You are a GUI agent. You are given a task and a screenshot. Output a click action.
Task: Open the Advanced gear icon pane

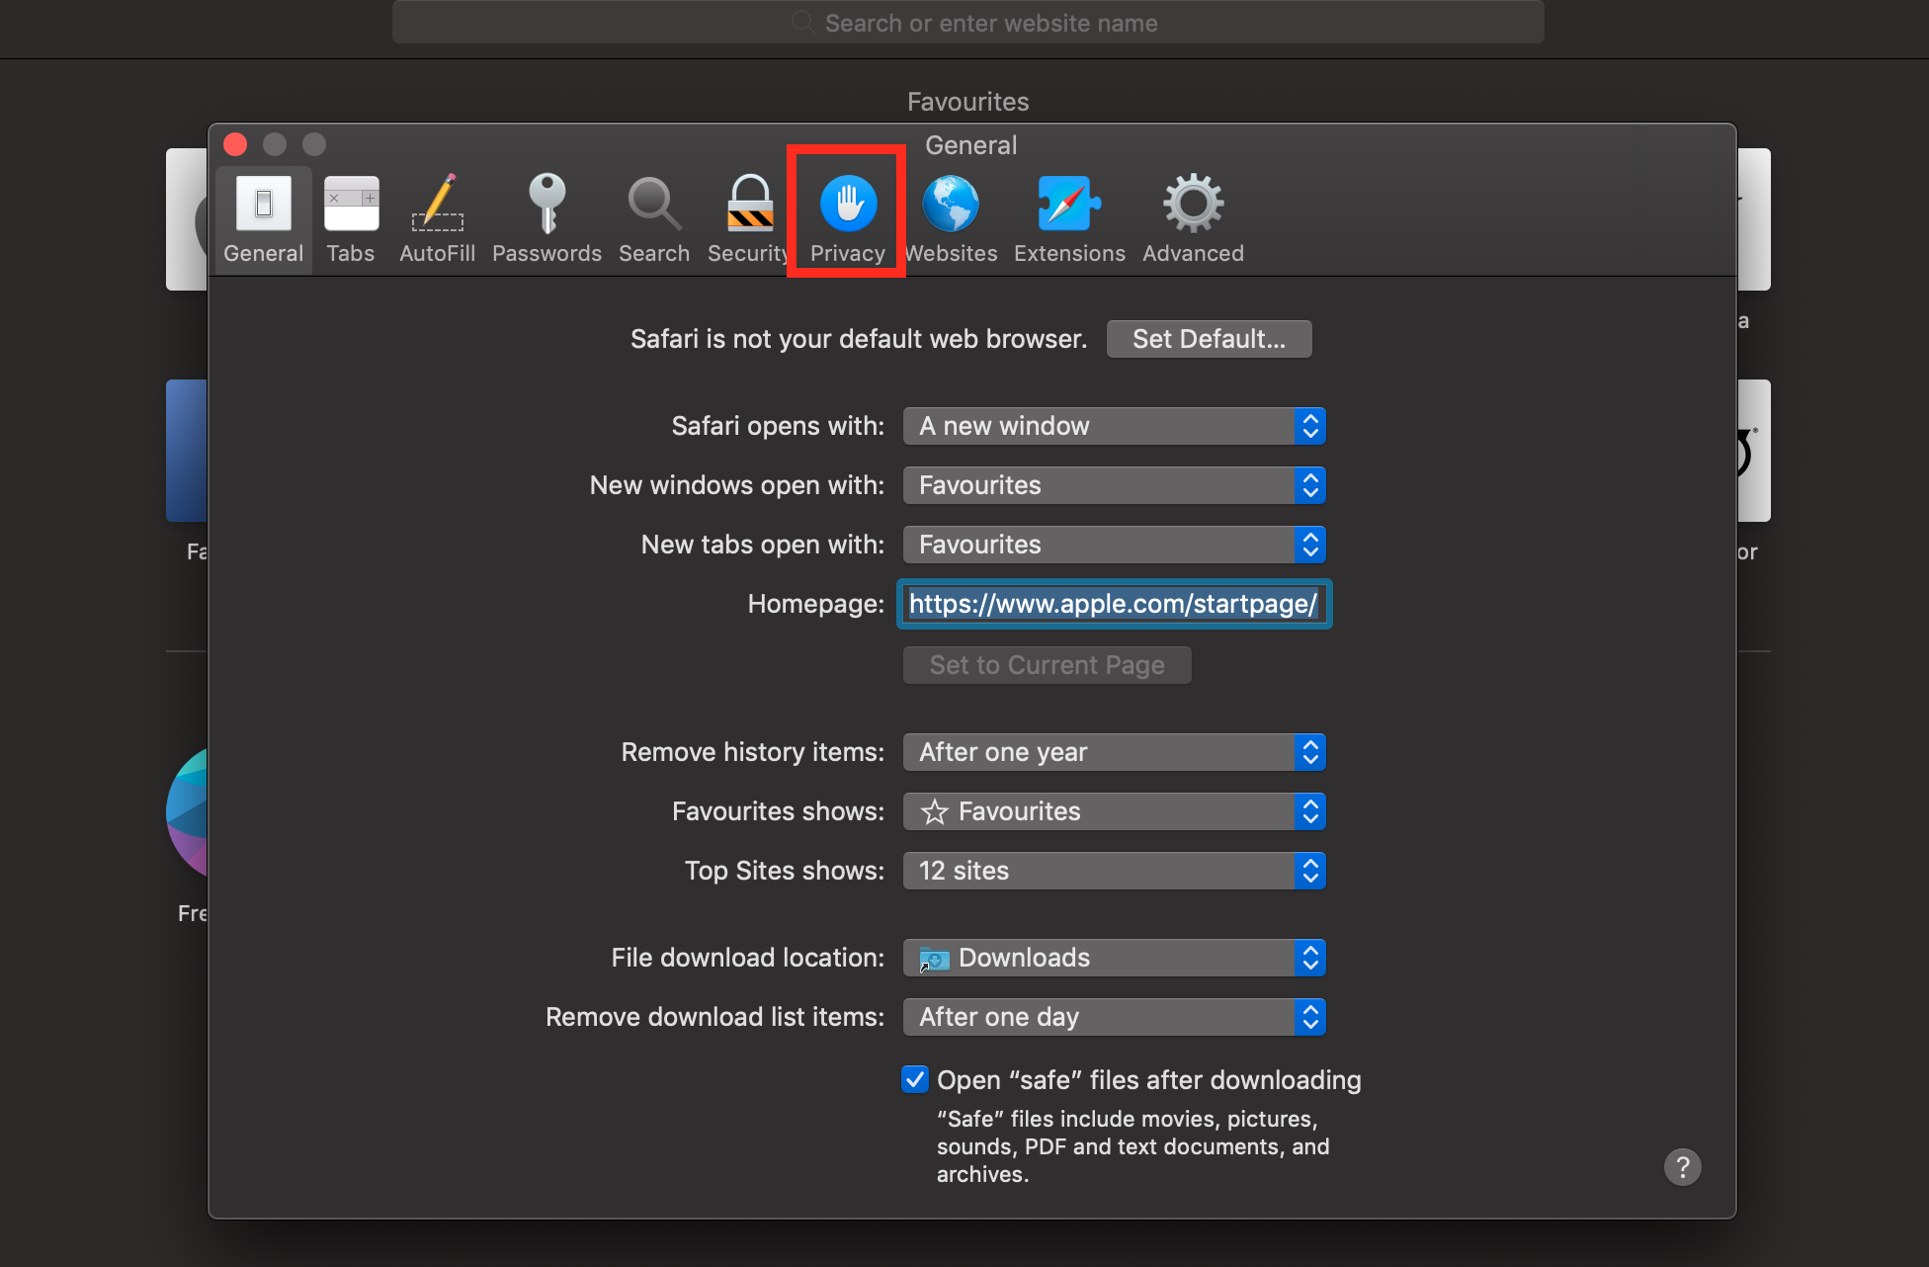[x=1193, y=218]
